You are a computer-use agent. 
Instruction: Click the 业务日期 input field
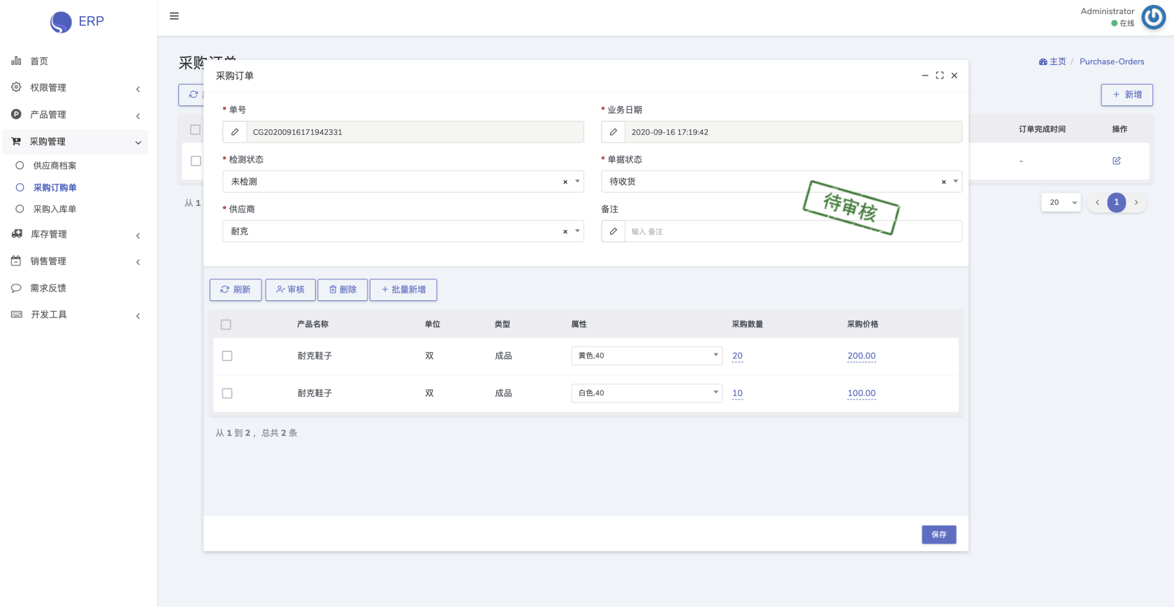(793, 132)
